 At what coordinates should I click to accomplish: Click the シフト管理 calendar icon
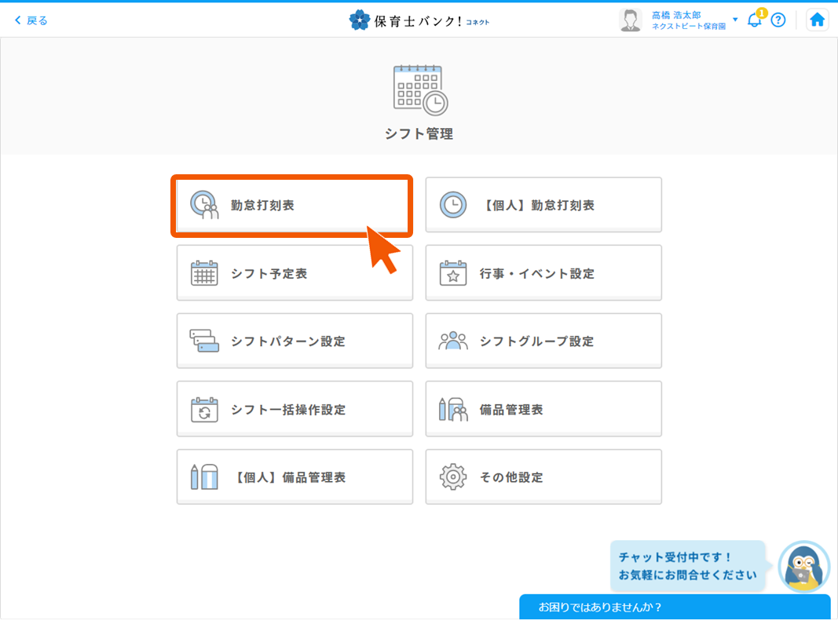click(419, 89)
